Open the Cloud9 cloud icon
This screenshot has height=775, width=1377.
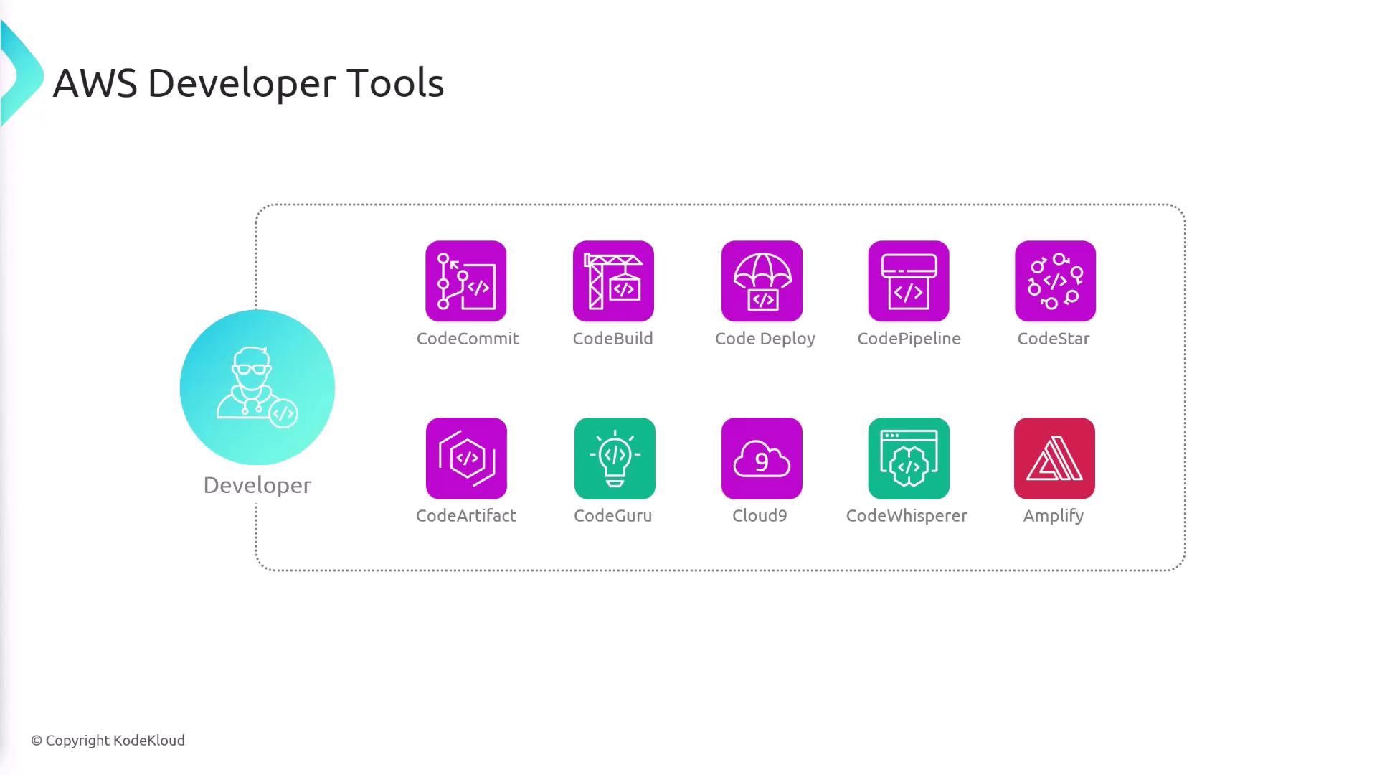[x=762, y=459]
